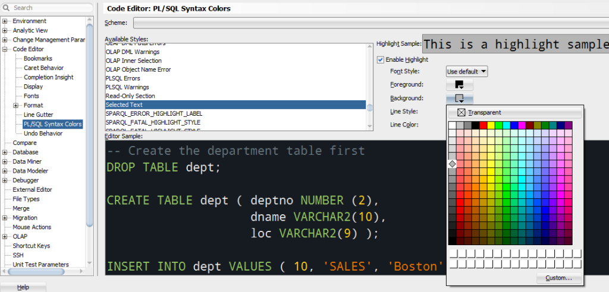The width and height of the screenshot is (609, 292).
Task: Click the Search preferences field
Action: [x=48, y=8]
